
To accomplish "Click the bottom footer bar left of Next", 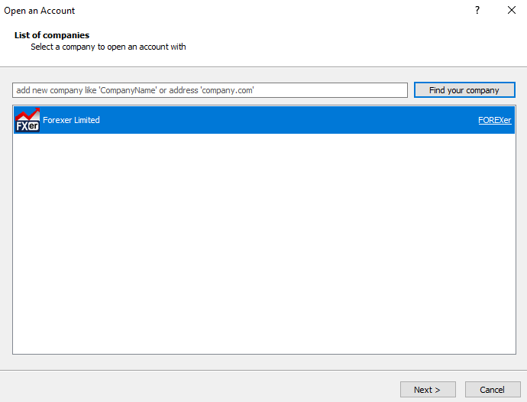I will click(x=191, y=387).
